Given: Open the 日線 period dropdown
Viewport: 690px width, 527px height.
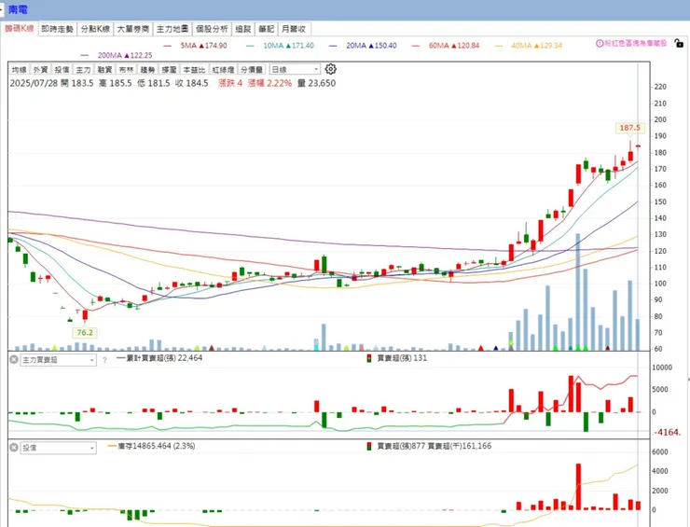Looking at the screenshot, I should pyautogui.click(x=295, y=70).
